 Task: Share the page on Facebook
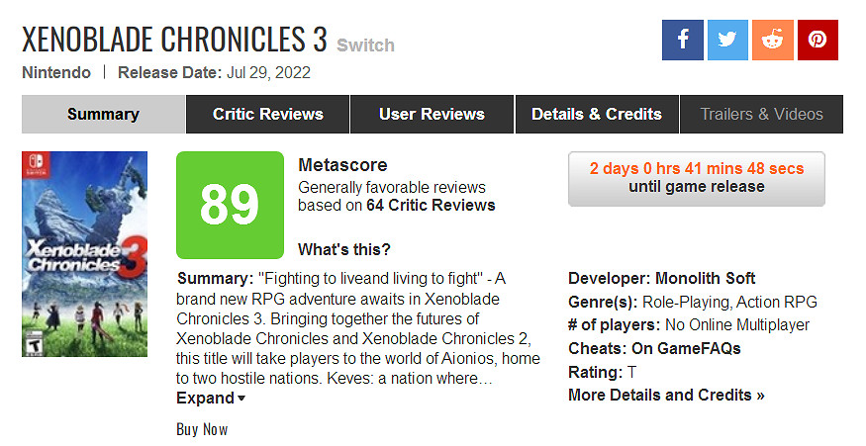coord(682,40)
